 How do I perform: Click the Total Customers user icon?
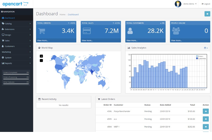[130, 31]
